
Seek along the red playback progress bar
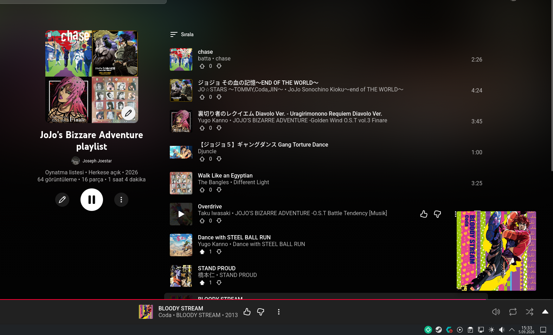[x=276, y=299]
